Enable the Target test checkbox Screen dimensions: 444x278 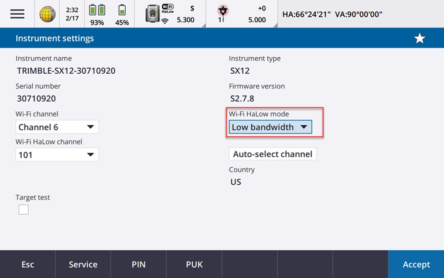[x=23, y=210]
